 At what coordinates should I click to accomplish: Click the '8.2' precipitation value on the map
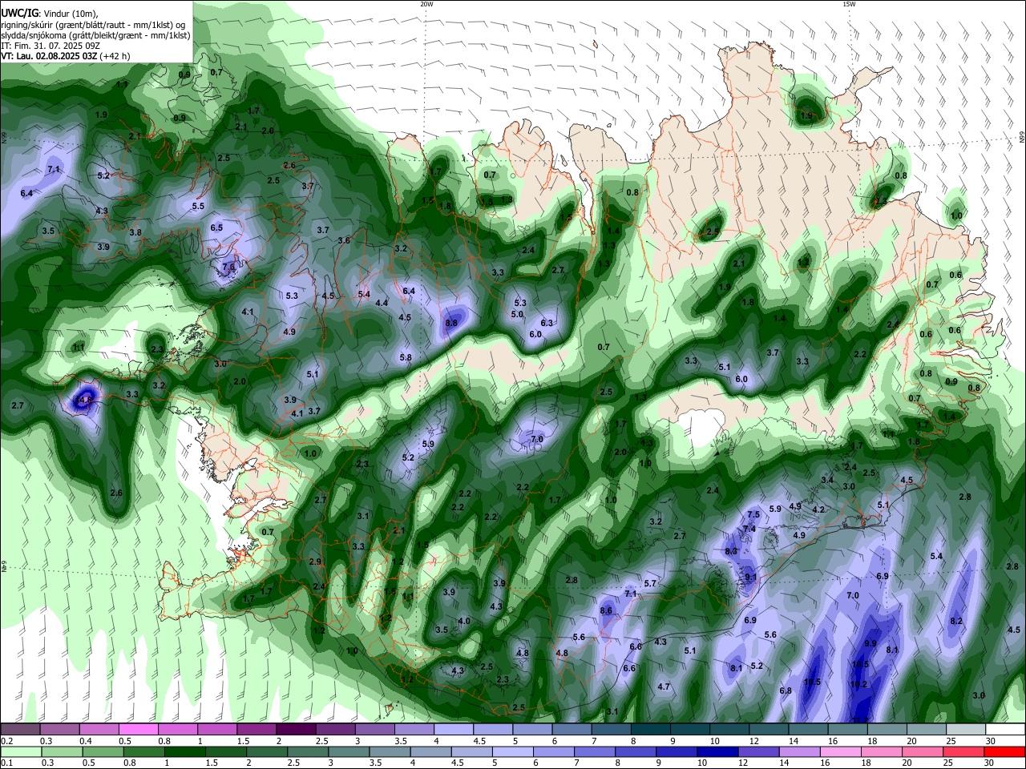pyautogui.click(x=956, y=622)
